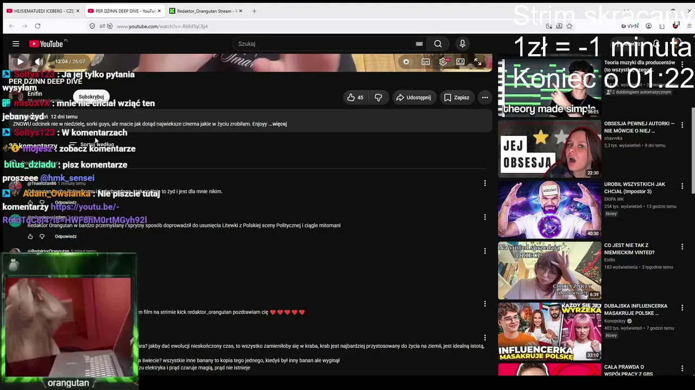
Task: Reply to the Litewka comment with Odpowiedz
Action: tap(66, 237)
